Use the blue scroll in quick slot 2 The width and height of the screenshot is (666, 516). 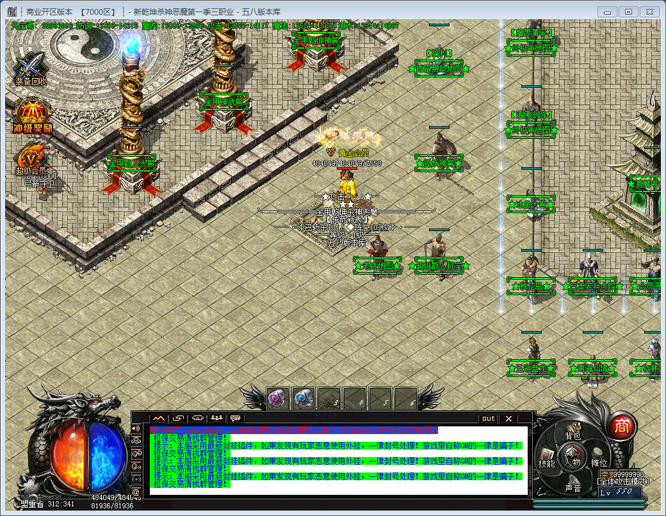(304, 399)
